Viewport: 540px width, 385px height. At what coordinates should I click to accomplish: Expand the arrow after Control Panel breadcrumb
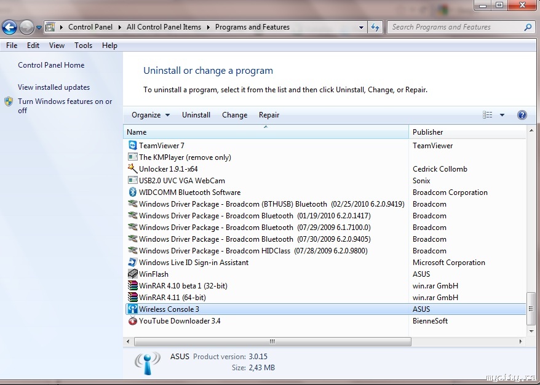coord(119,27)
